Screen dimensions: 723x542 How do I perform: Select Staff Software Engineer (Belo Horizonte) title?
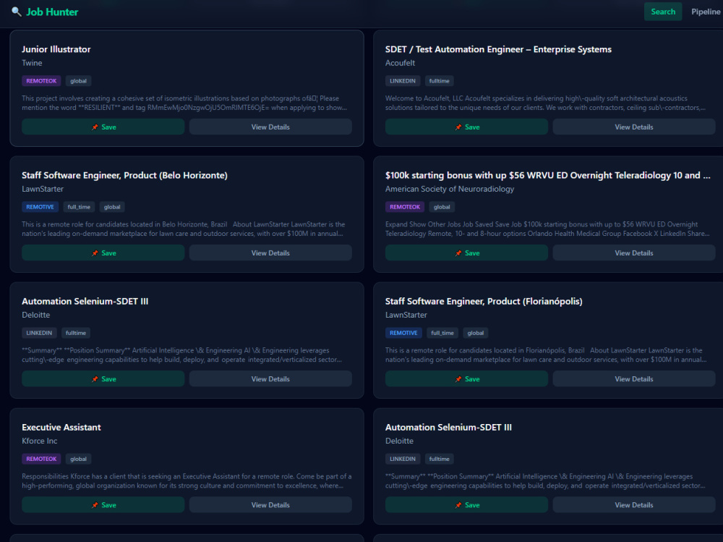pyautogui.click(x=124, y=175)
